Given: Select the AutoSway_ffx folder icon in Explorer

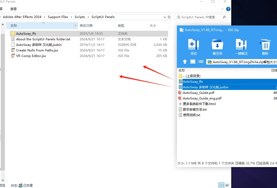Looking at the screenshot, I should pos(13,33).
